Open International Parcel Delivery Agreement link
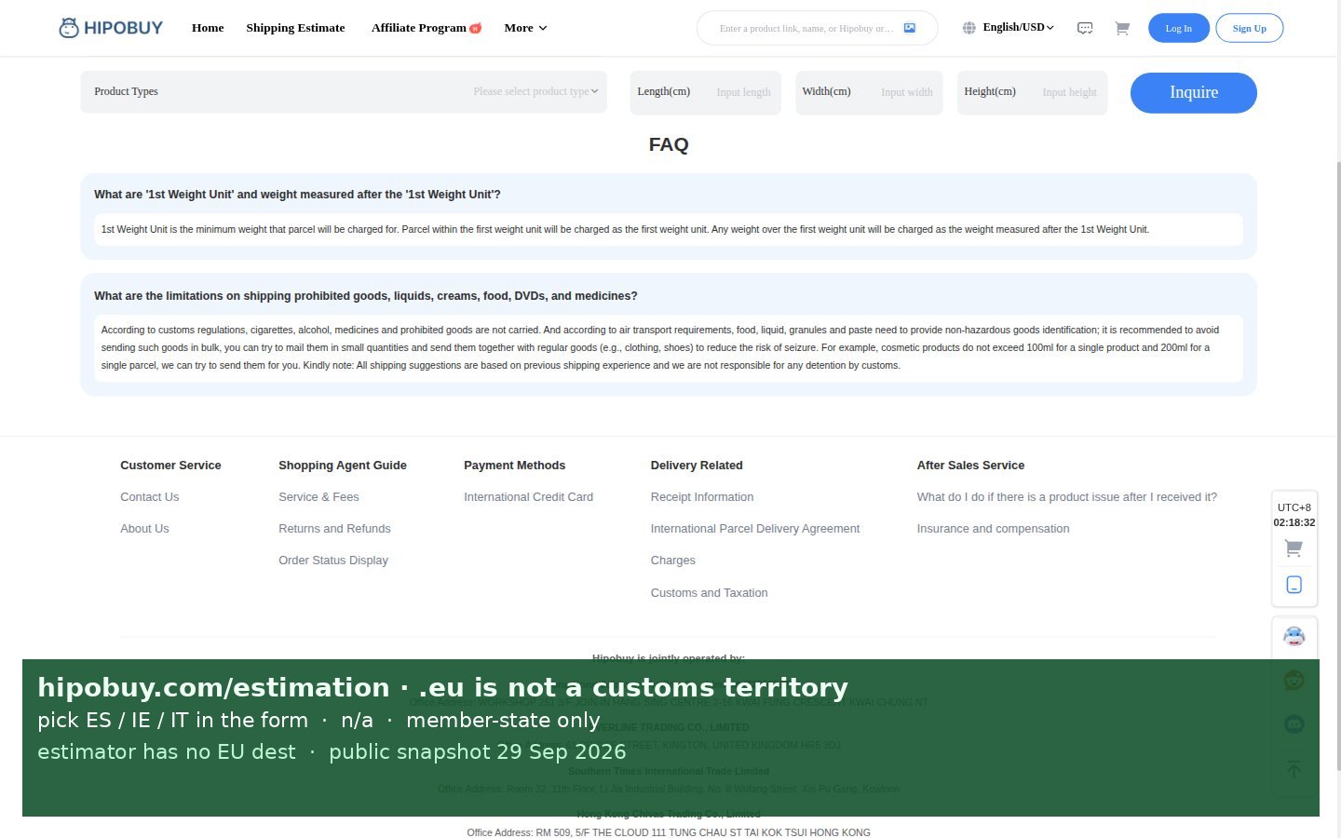 coord(755,529)
